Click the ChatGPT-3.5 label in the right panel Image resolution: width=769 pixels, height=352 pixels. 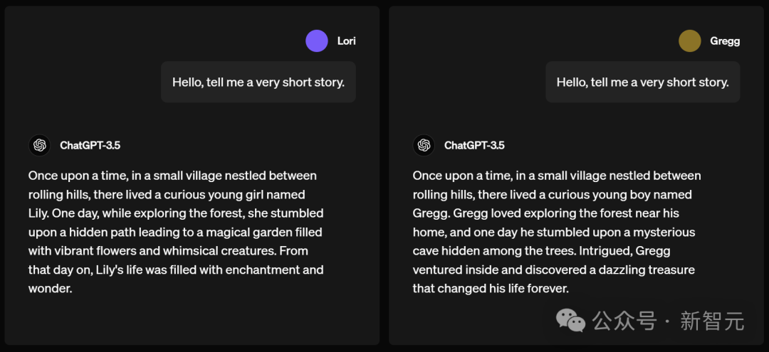[474, 145]
